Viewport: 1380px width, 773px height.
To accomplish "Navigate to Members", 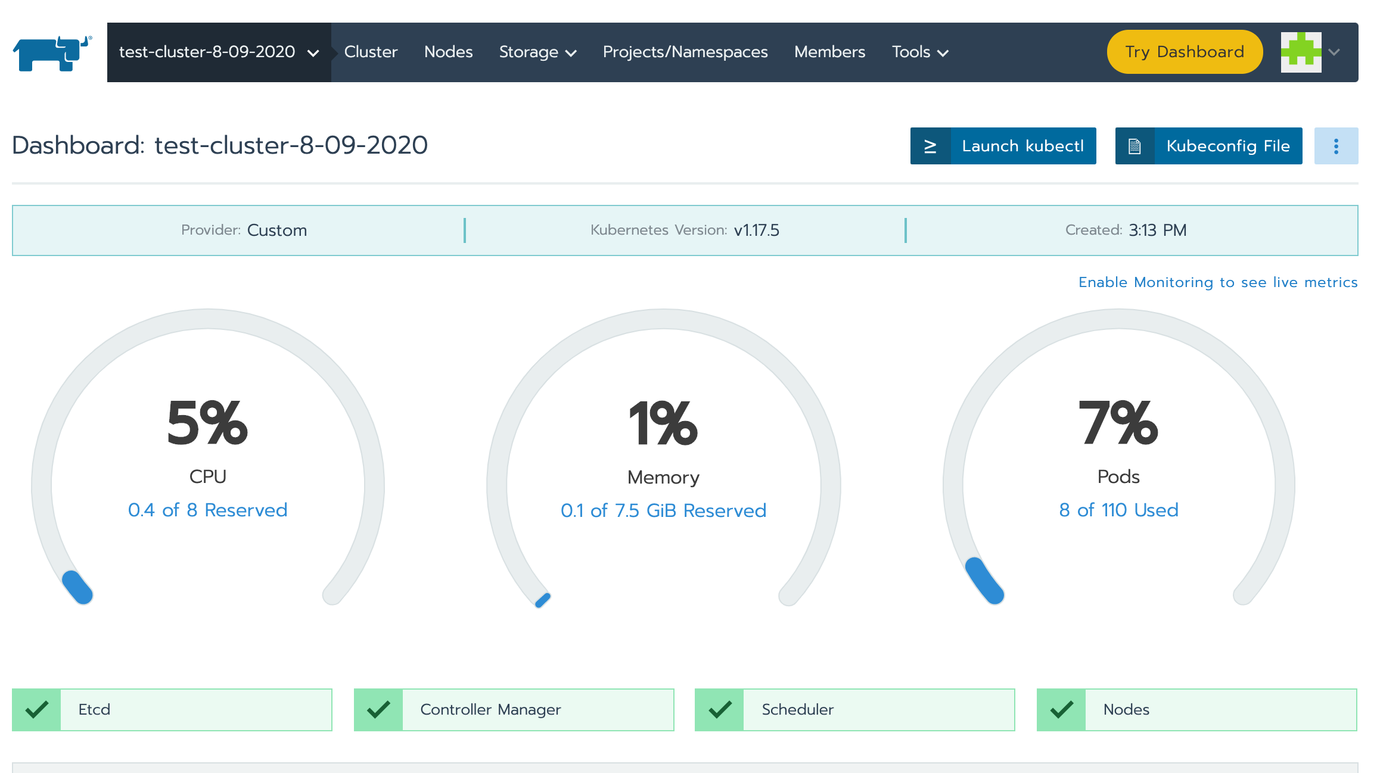I will point(829,52).
